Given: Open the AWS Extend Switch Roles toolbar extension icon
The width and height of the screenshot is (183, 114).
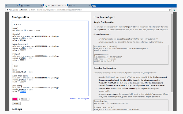Looking at the screenshot, I should 174,10.
